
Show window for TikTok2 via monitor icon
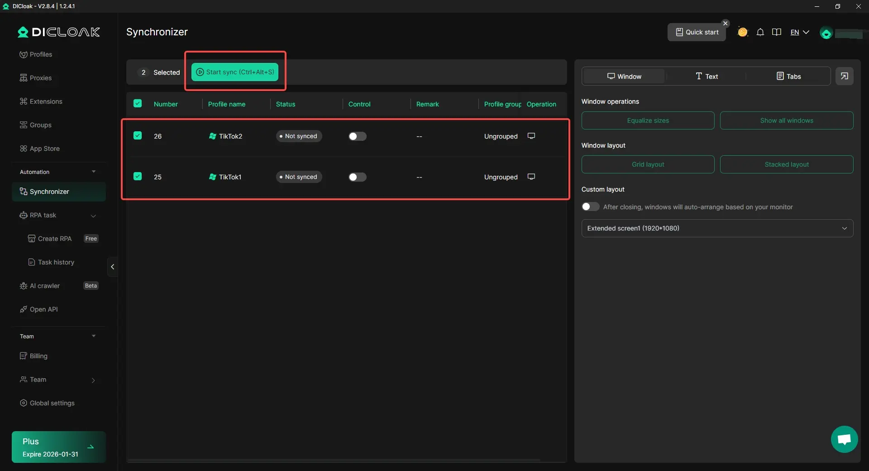click(x=531, y=136)
